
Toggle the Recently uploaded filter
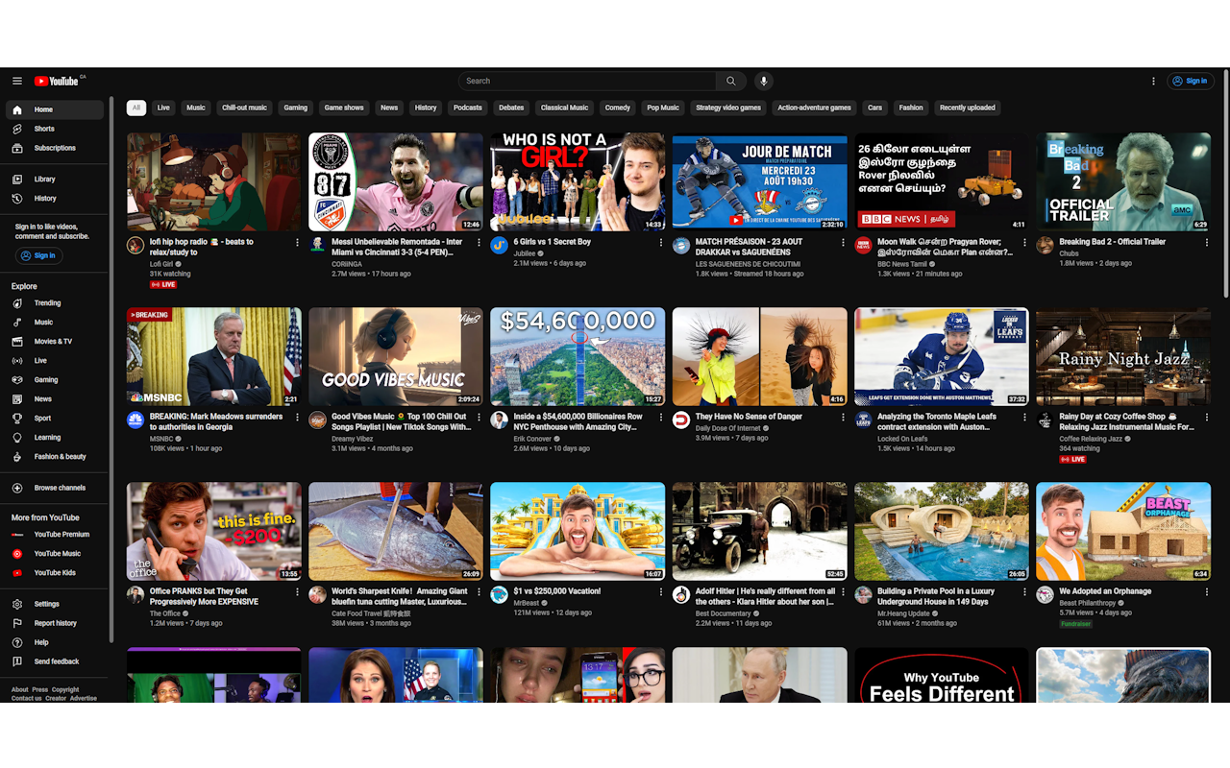tap(968, 108)
